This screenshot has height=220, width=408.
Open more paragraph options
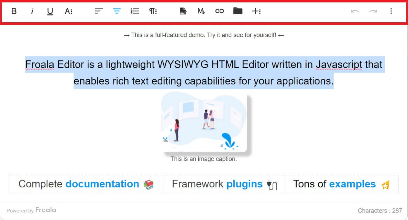click(x=153, y=11)
